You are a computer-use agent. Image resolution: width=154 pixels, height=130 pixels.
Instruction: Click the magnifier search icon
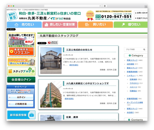pos(144,49)
